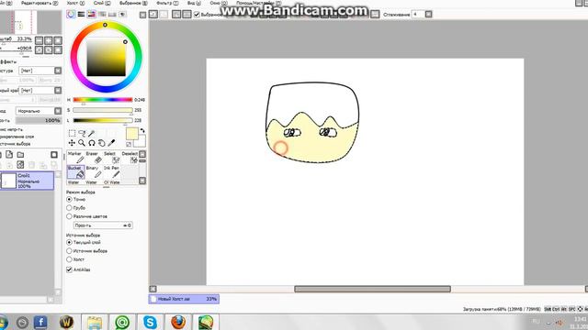
Task: Show the RGB slider panel
Action: coord(81,15)
